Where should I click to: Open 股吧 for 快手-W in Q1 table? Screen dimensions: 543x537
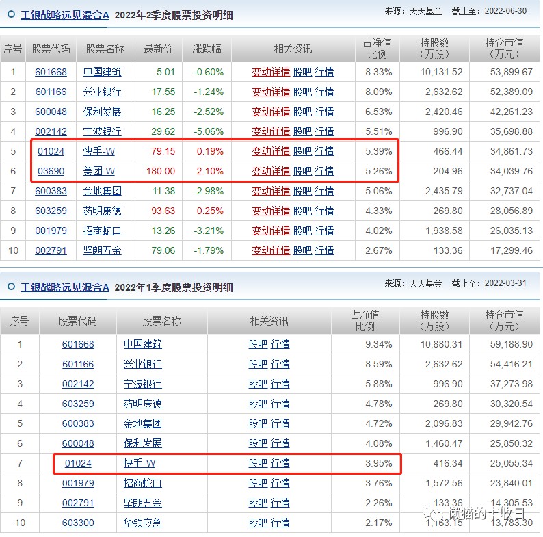[x=258, y=463]
